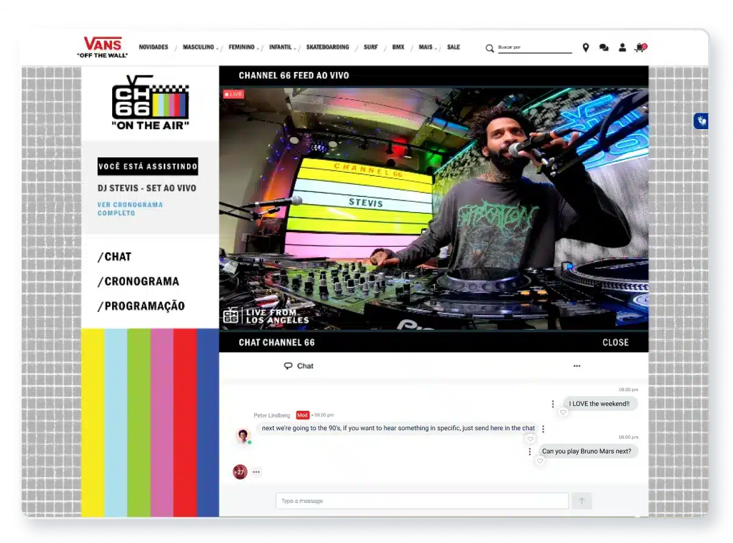
Task: Click the 'Can you play Bruno Mars next?' bubble
Action: 587,452
